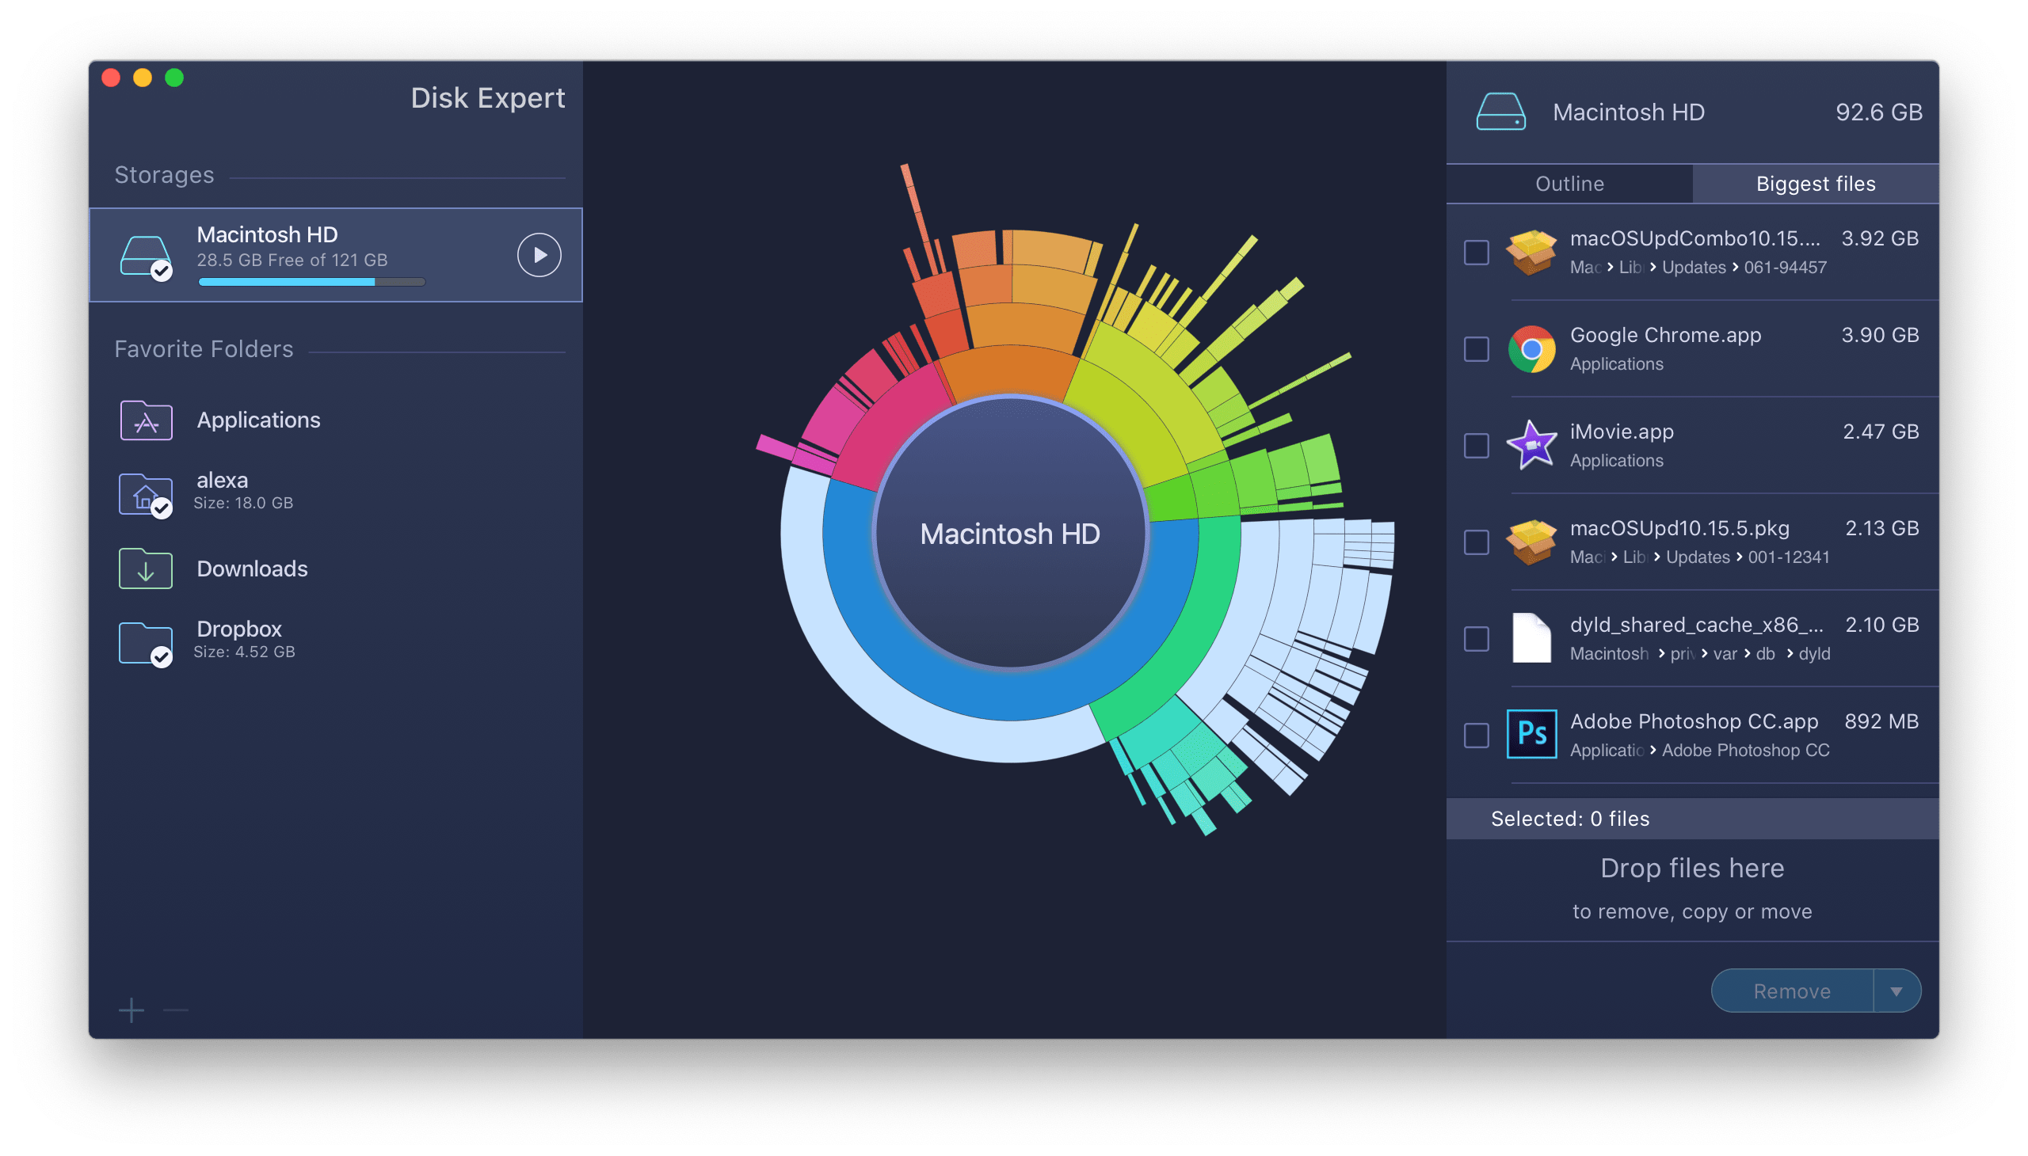Switch to the Outline tab
Viewport: 2028px width, 1156px height.
(1570, 182)
